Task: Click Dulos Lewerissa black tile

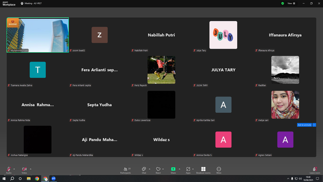Action: (x=161, y=105)
